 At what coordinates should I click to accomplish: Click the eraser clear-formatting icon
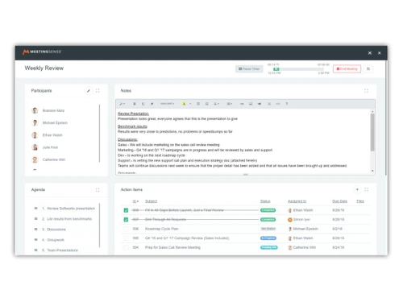point(152,104)
